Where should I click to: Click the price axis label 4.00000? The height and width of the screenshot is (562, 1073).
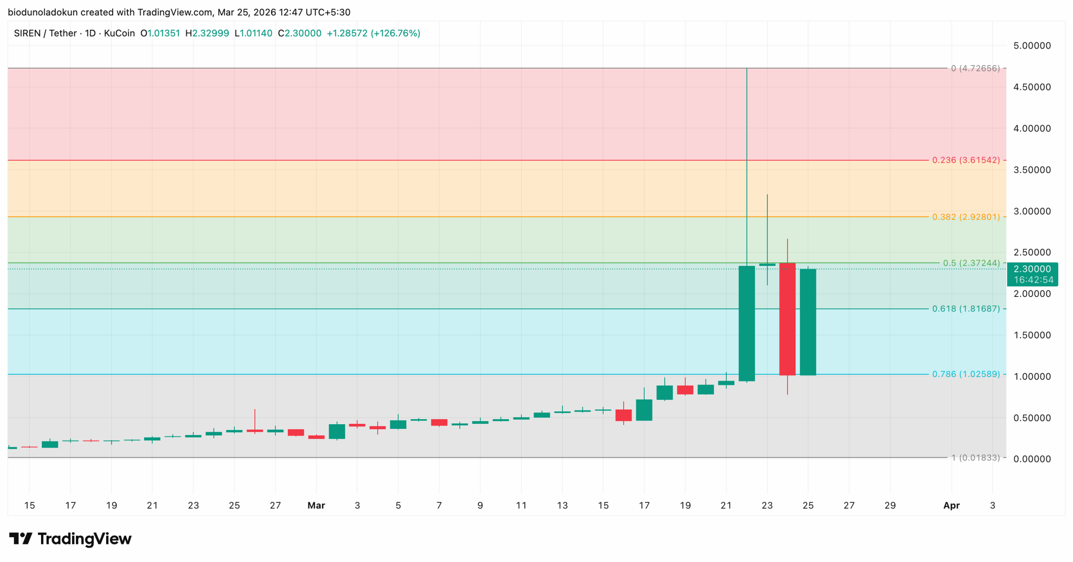[x=1032, y=129]
